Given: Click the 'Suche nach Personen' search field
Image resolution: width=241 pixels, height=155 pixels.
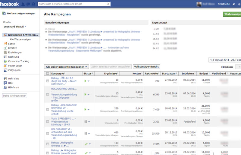Looking at the screenshot, I should [72, 4].
